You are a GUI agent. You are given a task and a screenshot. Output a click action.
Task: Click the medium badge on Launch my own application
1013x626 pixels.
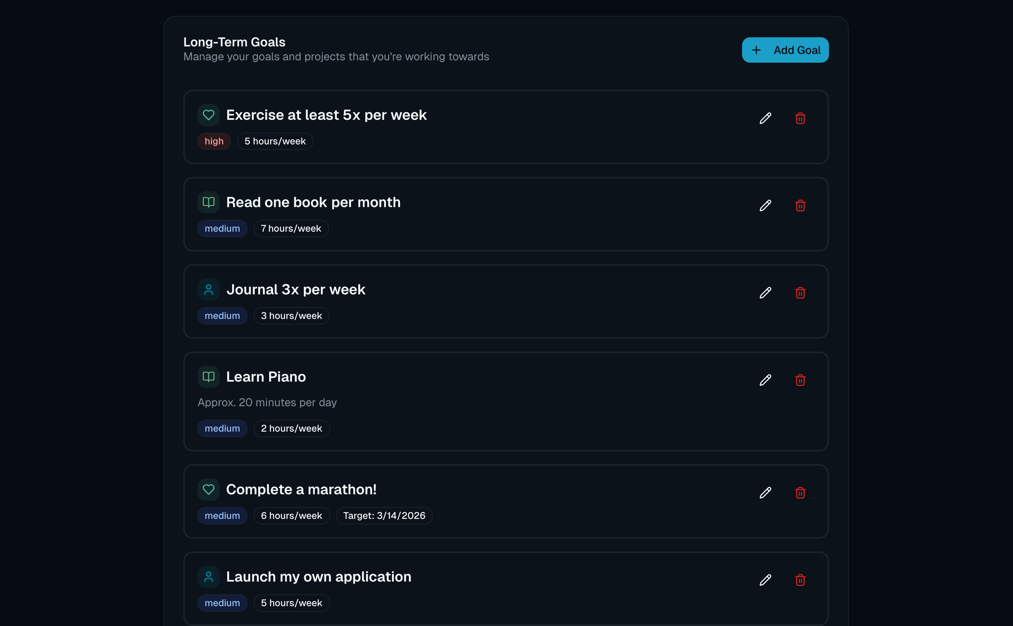pos(222,603)
